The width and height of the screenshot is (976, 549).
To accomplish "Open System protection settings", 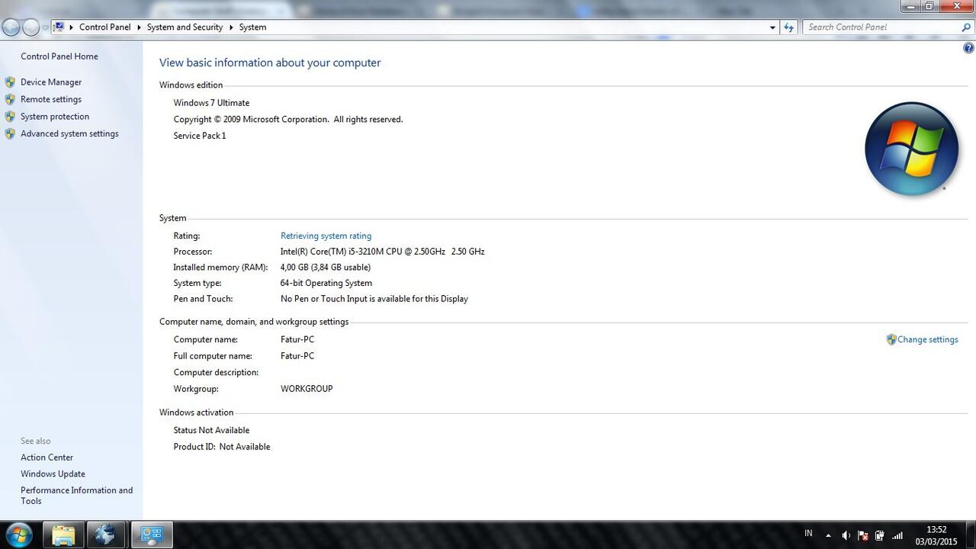I will 55,117.
